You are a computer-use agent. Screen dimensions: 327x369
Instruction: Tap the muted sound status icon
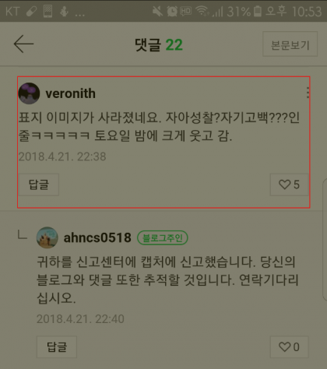(157, 11)
